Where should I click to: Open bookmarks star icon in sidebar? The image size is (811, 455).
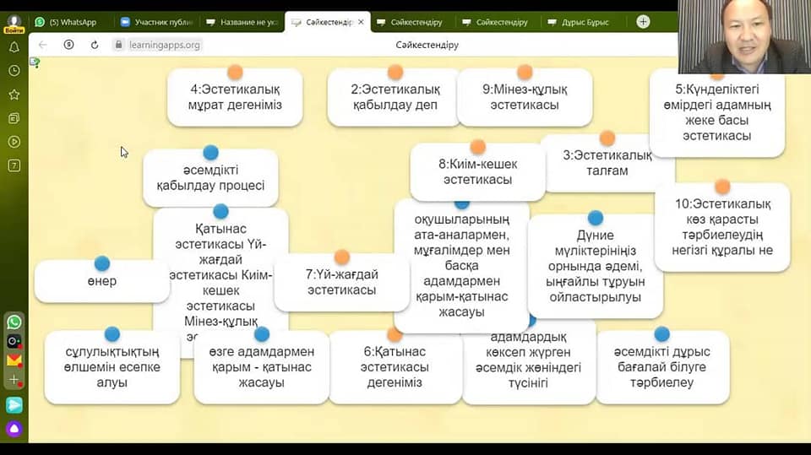[x=14, y=95]
